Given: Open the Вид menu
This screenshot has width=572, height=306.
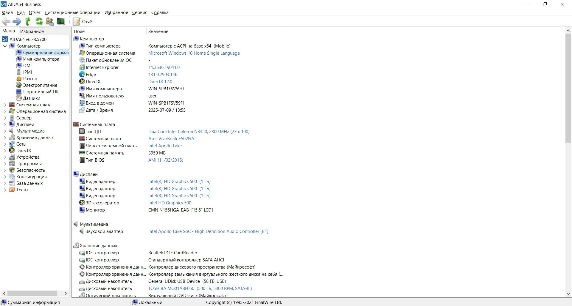Looking at the screenshot, I should click(x=21, y=12).
